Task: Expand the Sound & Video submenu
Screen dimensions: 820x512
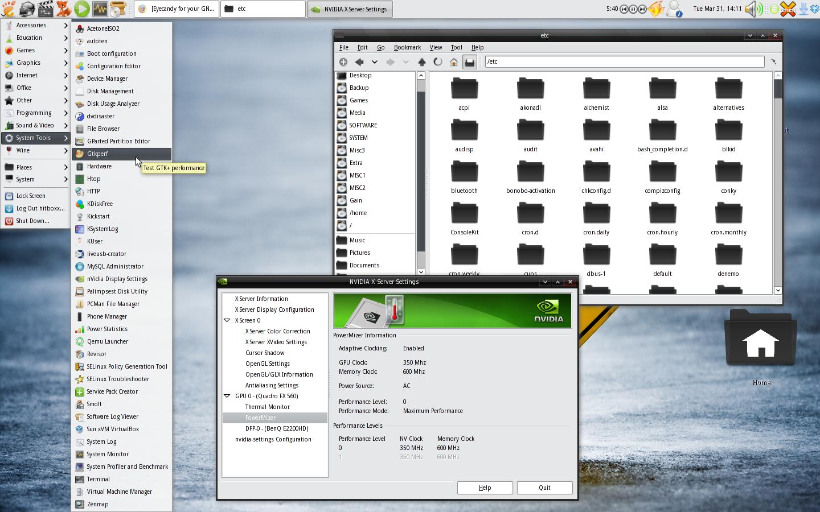Action: (35, 125)
